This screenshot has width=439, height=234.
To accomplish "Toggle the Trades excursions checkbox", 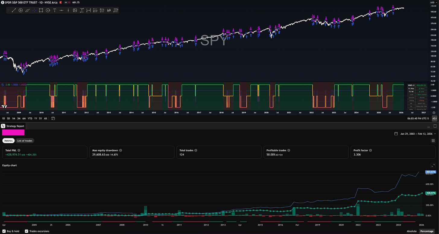I will [x=27, y=231].
